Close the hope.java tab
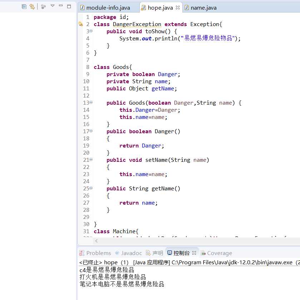 178,7
